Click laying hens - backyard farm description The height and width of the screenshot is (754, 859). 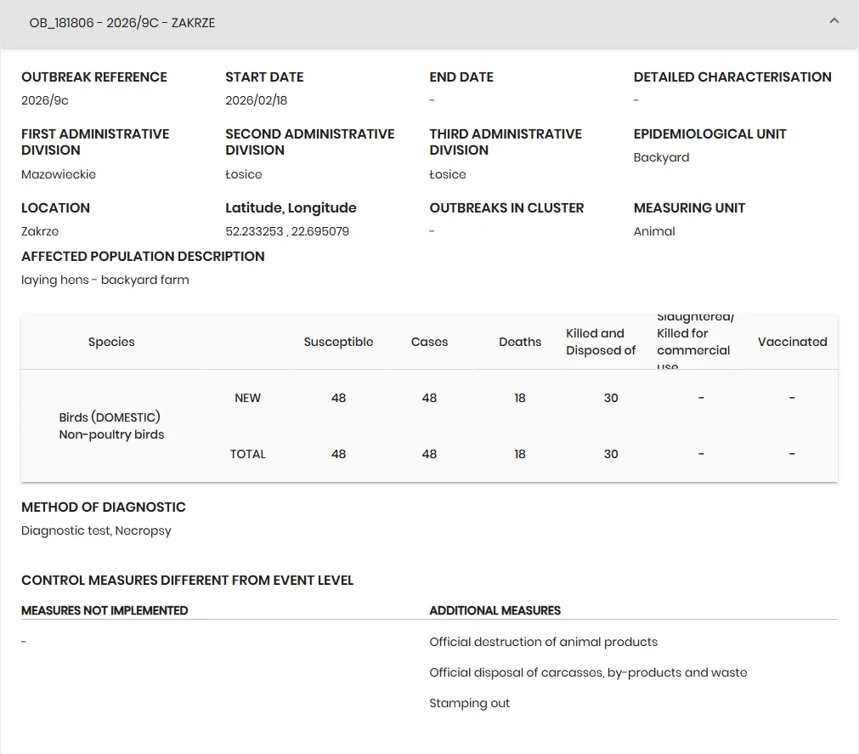coord(105,280)
